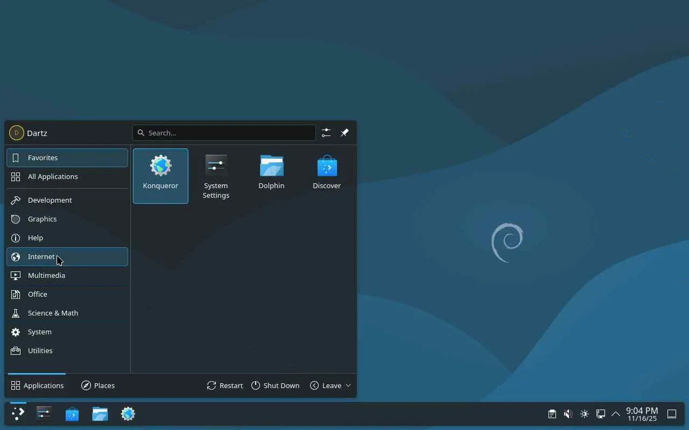This screenshot has height=430, width=689.
Task: Open Dolphin file manager from Favorites grid
Action: (x=271, y=176)
